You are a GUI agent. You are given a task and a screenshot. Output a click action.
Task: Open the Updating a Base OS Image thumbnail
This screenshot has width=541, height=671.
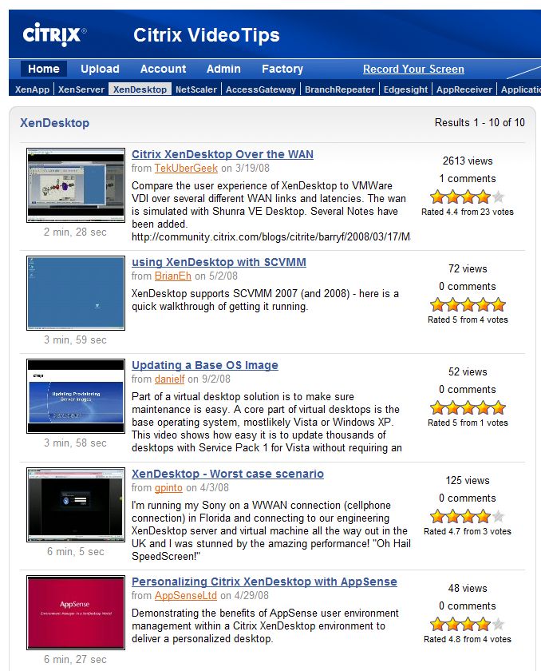pos(76,396)
